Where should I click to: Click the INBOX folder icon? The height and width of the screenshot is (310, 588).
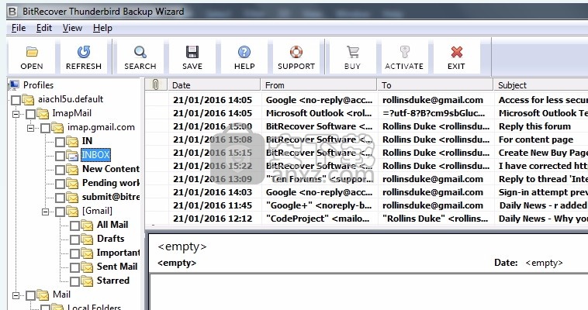coord(72,155)
